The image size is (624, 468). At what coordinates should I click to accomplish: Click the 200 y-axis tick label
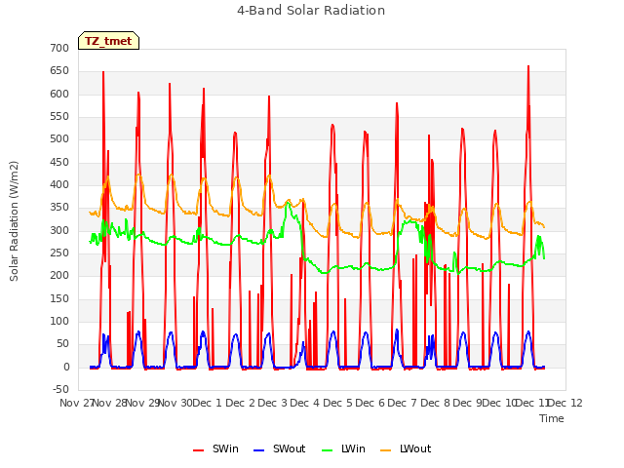(x=59, y=275)
